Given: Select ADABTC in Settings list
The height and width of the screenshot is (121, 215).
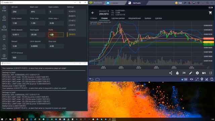Looking at the screenshot, I should [72, 11].
